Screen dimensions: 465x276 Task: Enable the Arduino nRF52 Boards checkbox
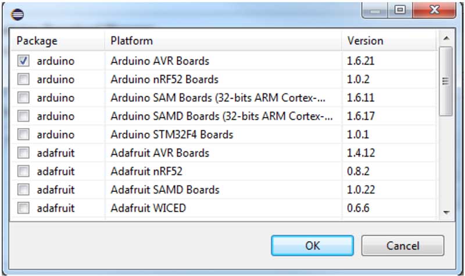(x=24, y=79)
